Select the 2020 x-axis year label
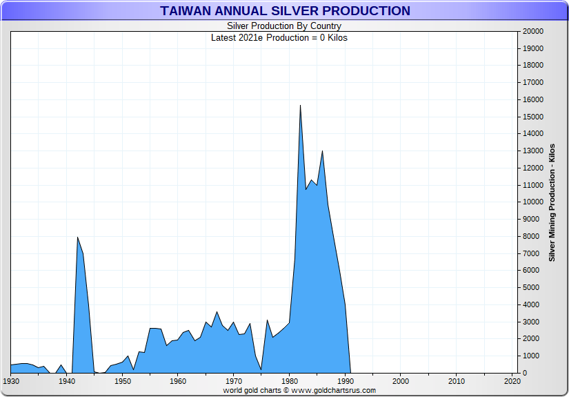 pyautogui.click(x=511, y=381)
